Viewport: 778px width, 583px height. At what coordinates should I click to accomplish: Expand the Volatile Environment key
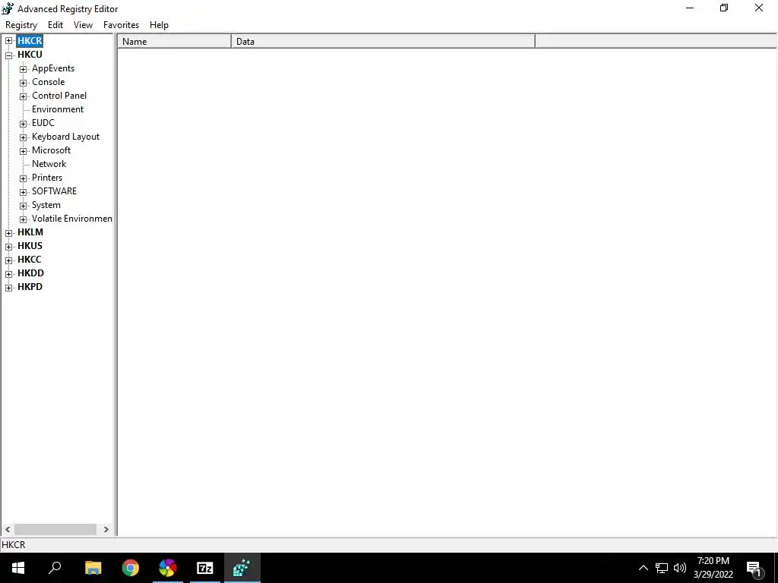(24, 219)
